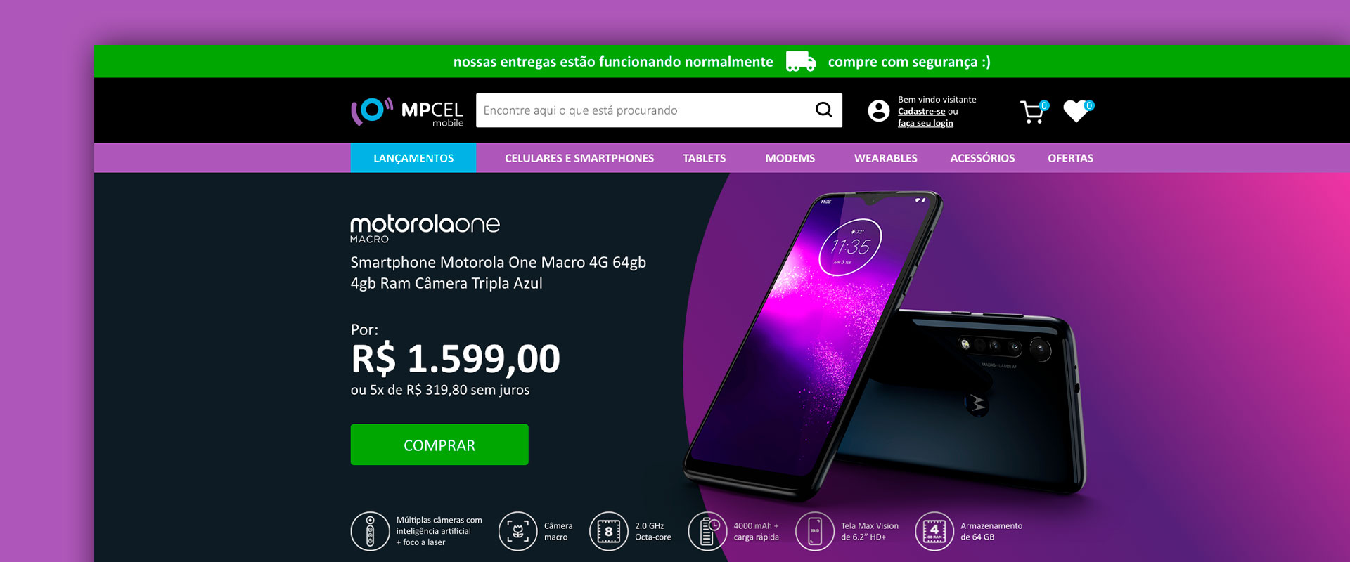
Task: Click the 4000 mAh battery icon
Action: (x=707, y=531)
